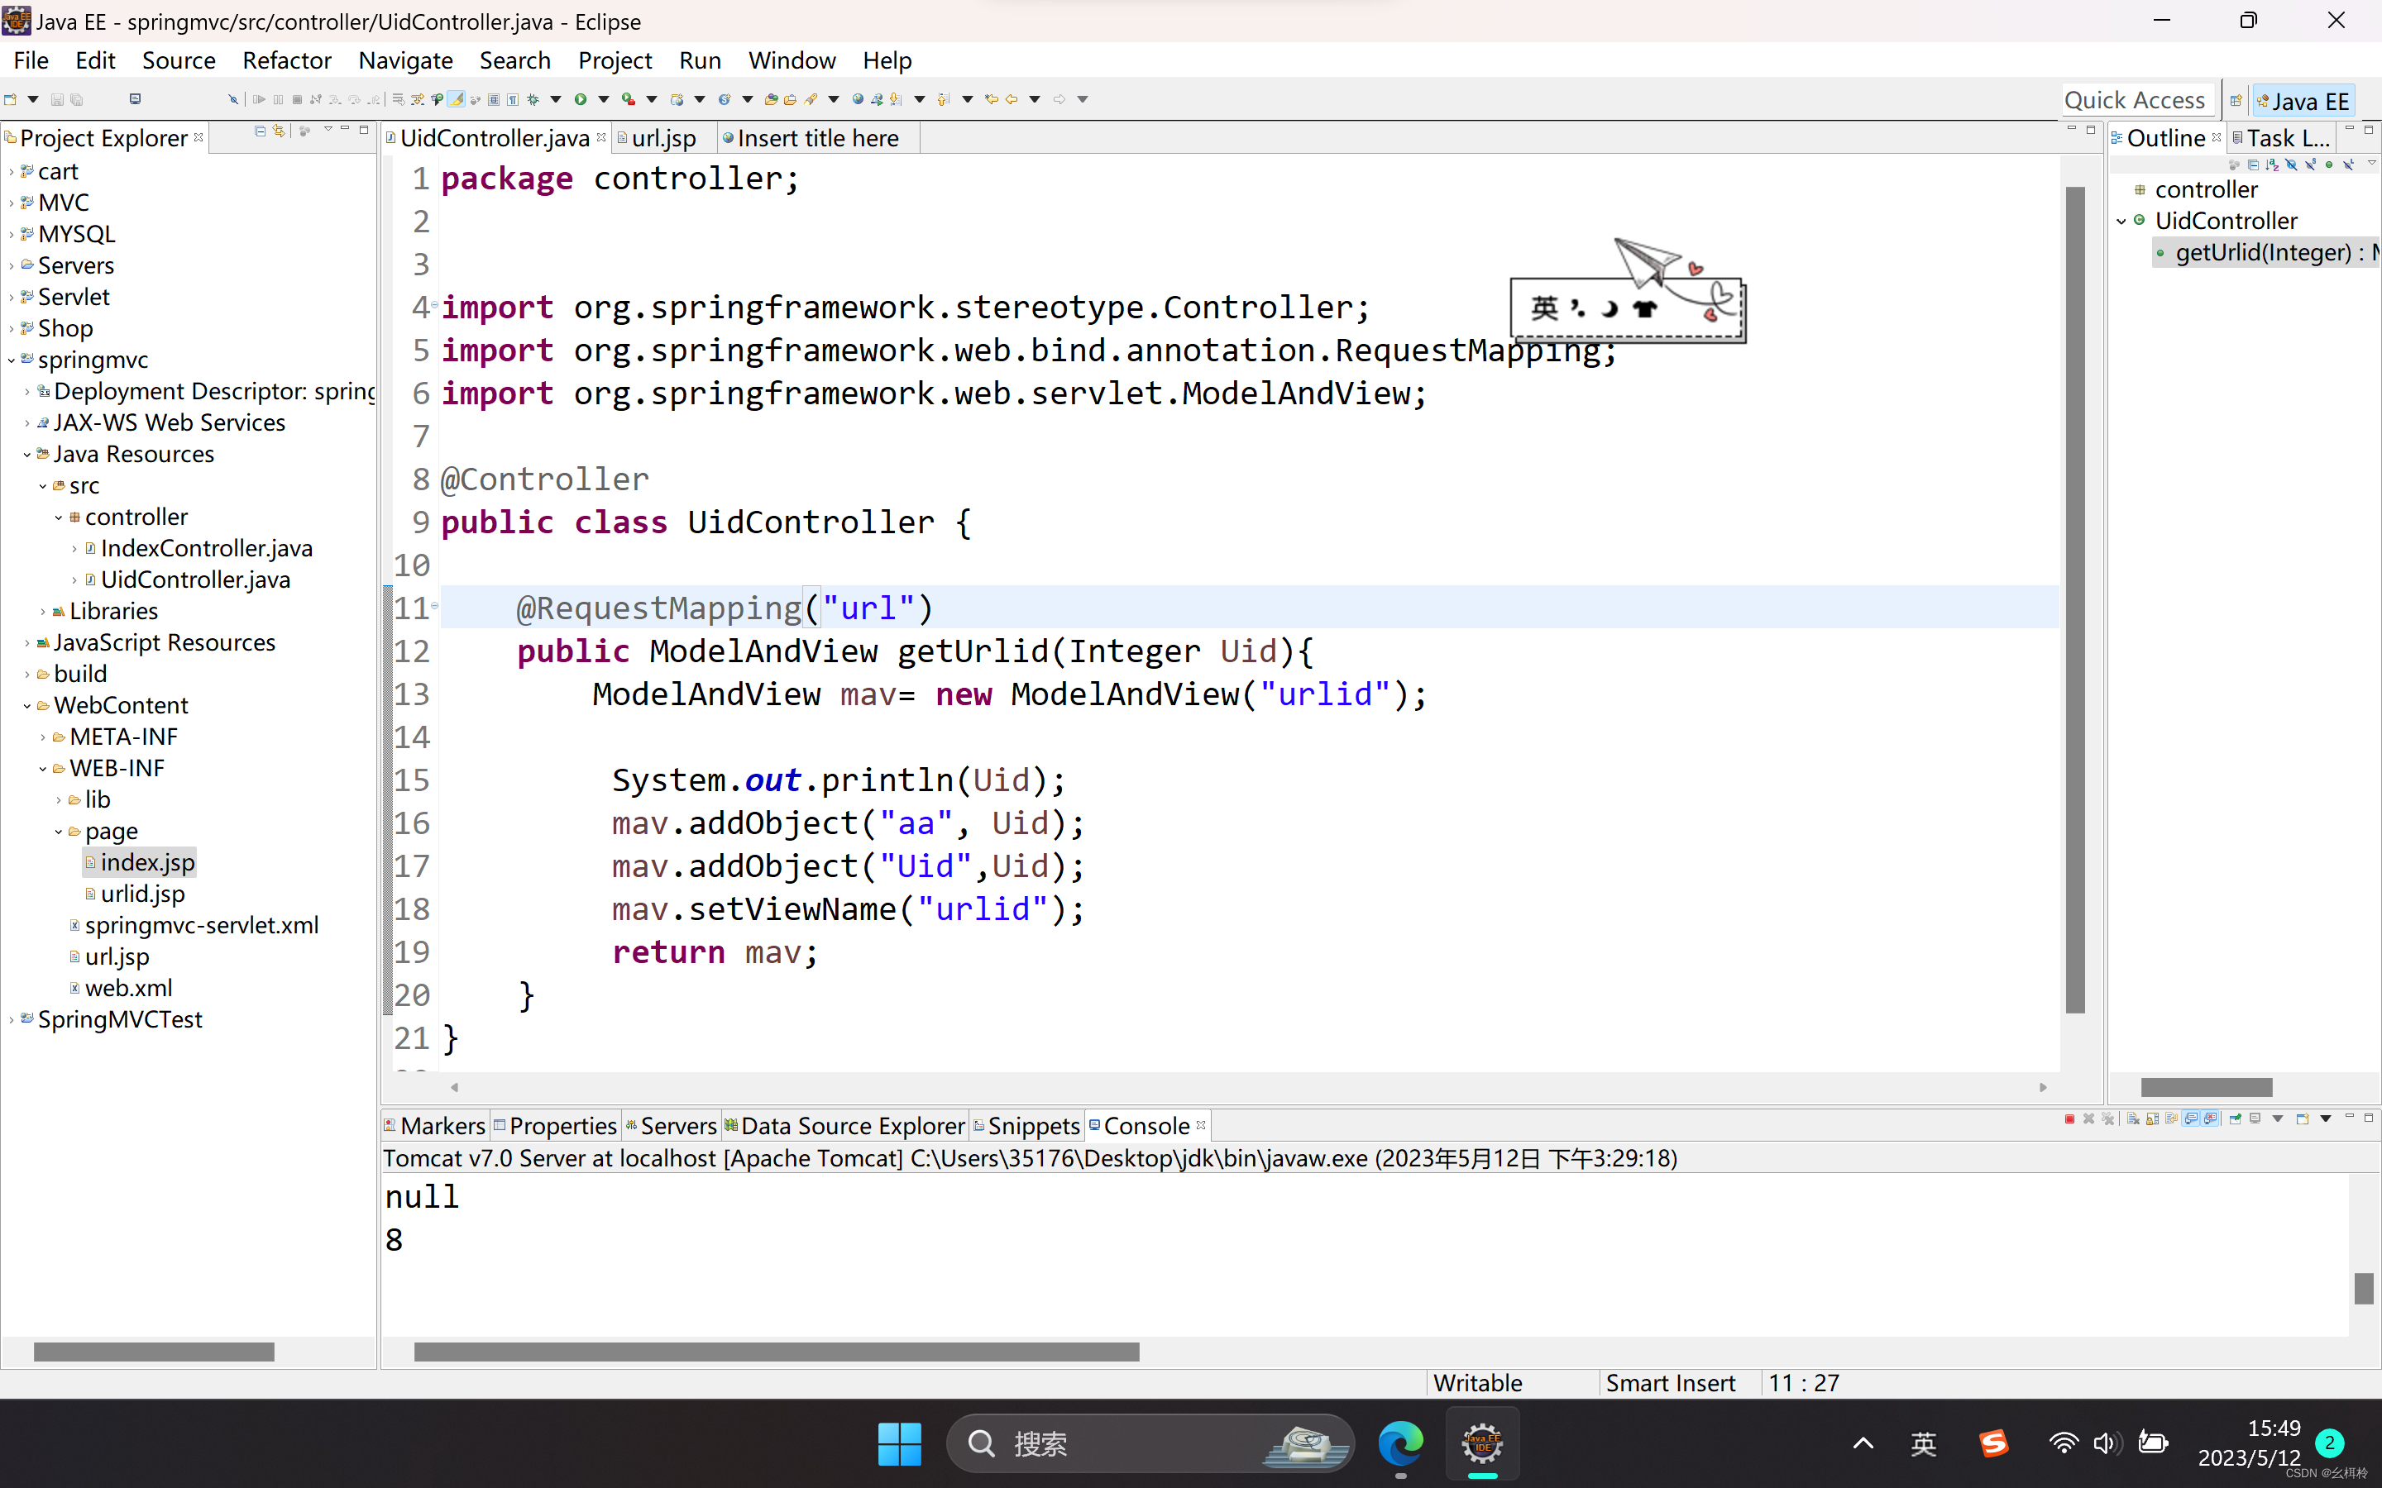Toggle Scroll Lock in Console toolbar

[x=2153, y=1119]
